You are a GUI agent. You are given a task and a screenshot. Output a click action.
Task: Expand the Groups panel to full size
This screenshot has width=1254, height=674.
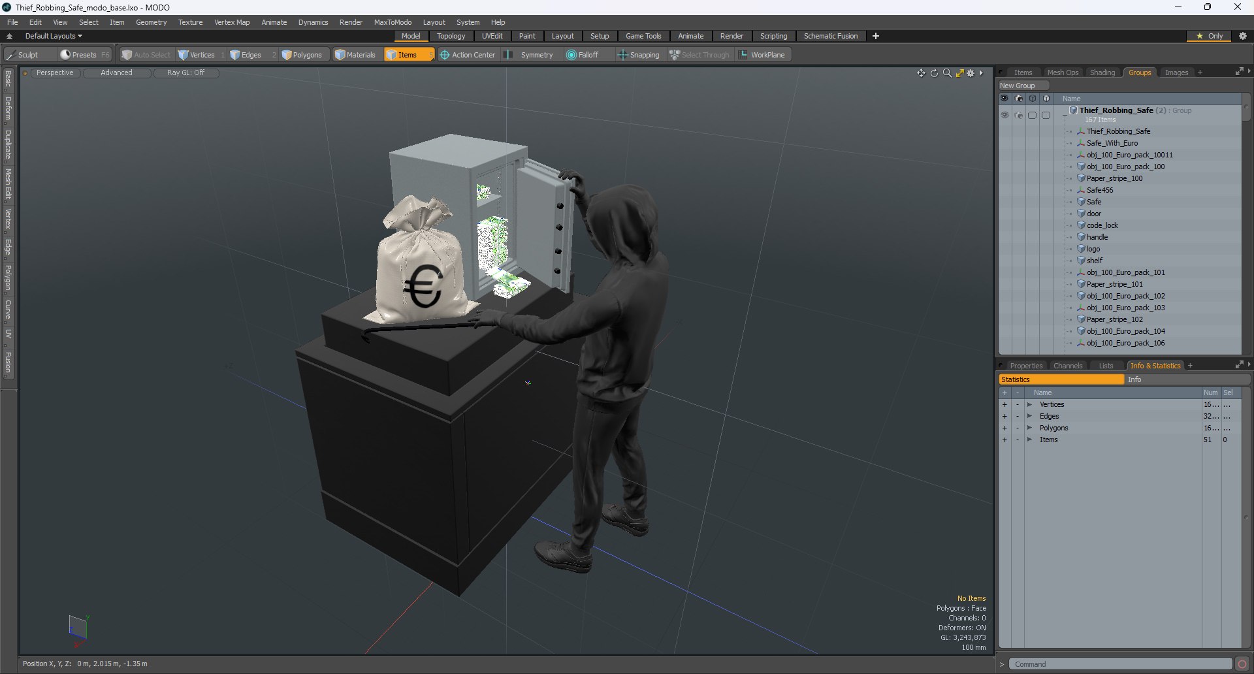[1239, 72]
